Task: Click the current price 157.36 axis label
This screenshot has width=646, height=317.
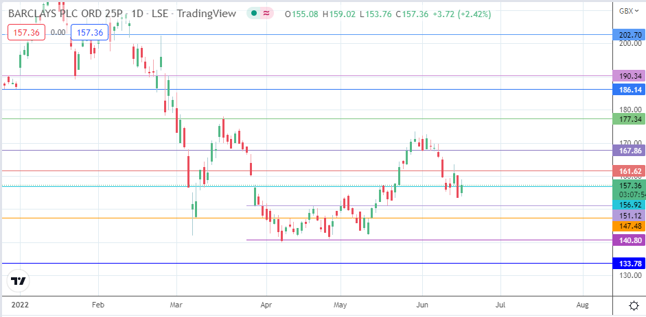Action: [629, 186]
